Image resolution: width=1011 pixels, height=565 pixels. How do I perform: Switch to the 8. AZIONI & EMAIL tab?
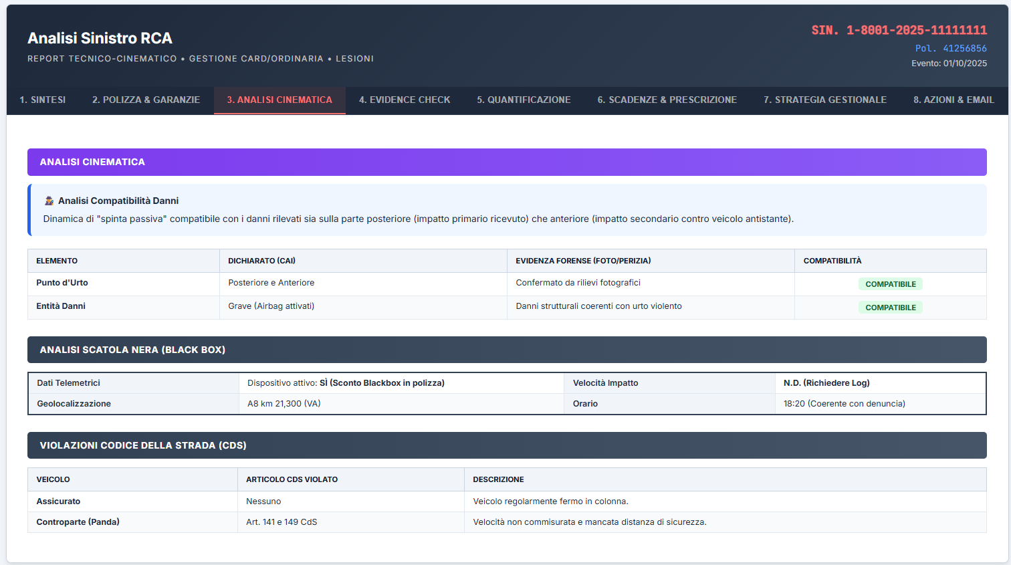coord(953,100)
